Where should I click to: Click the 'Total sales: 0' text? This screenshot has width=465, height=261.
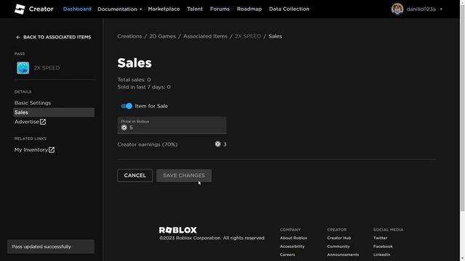[x=134, y=80]
